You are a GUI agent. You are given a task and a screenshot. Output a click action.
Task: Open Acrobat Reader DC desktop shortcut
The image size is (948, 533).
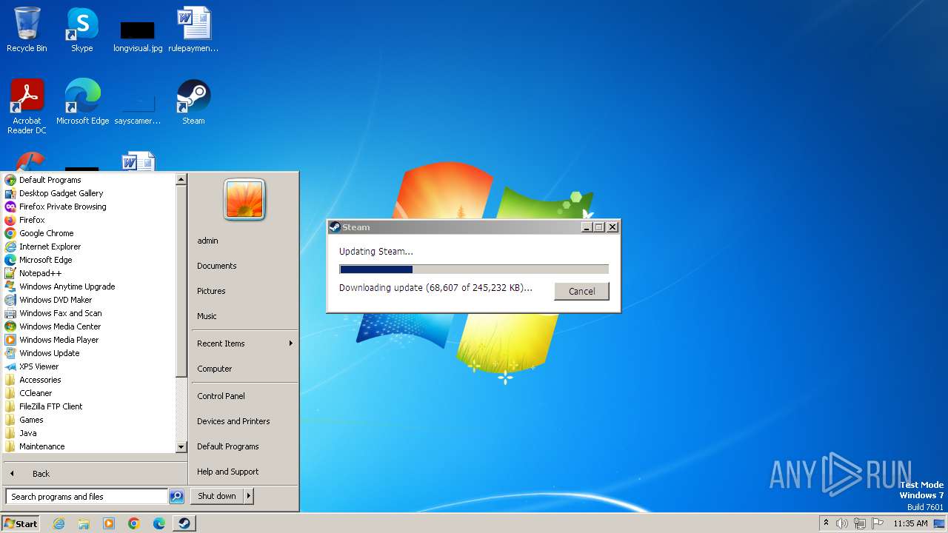point(27,106)
